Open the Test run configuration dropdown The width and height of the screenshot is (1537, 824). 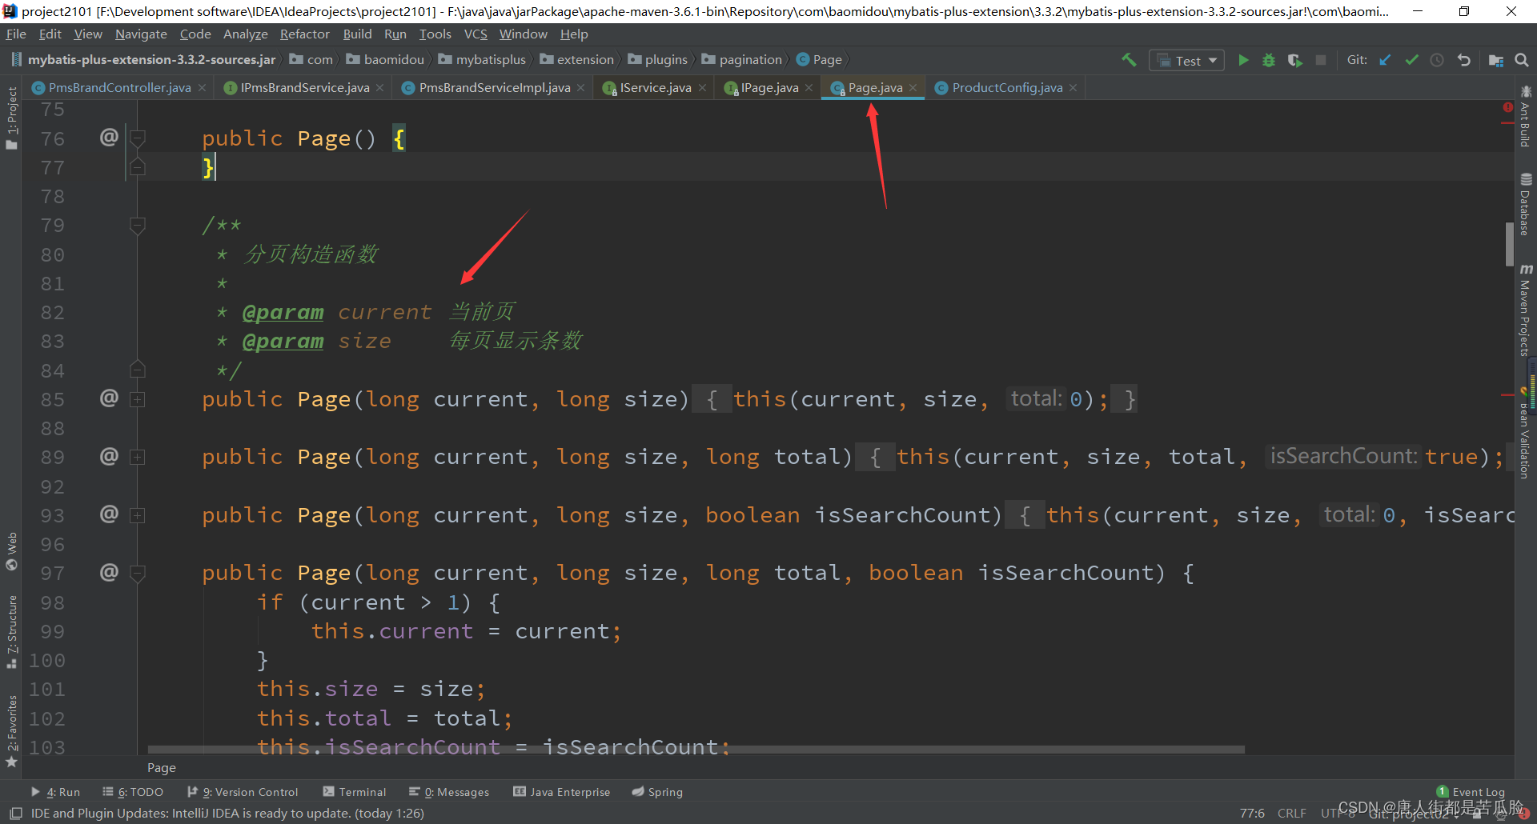coord(1187,60)
